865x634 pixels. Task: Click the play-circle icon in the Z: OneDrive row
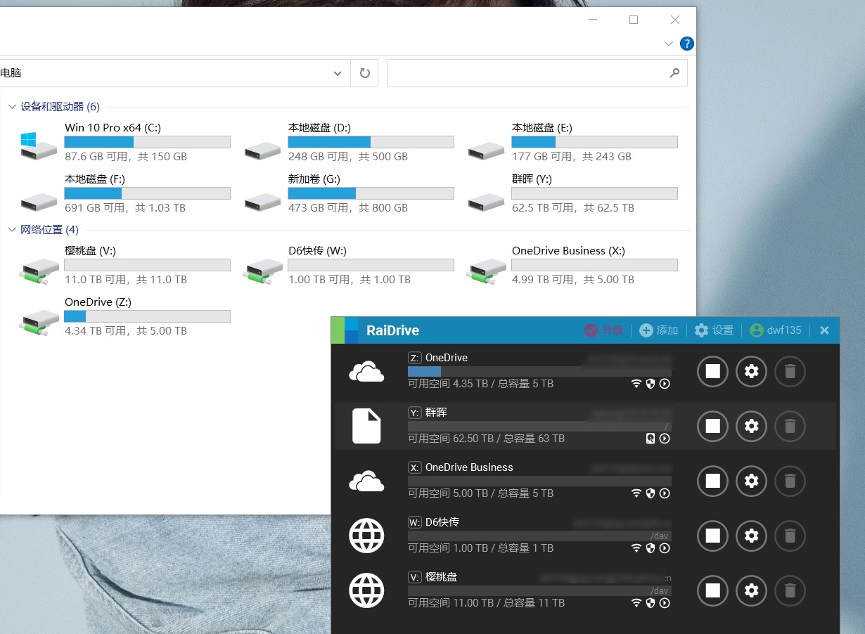pyautogui.click(x=665, y=384)
